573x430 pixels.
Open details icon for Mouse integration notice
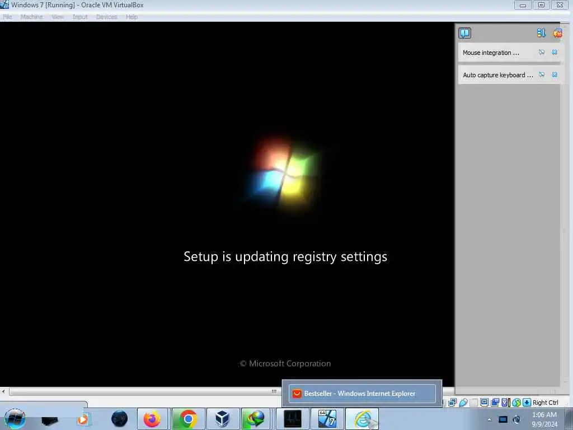click(542, 52)
